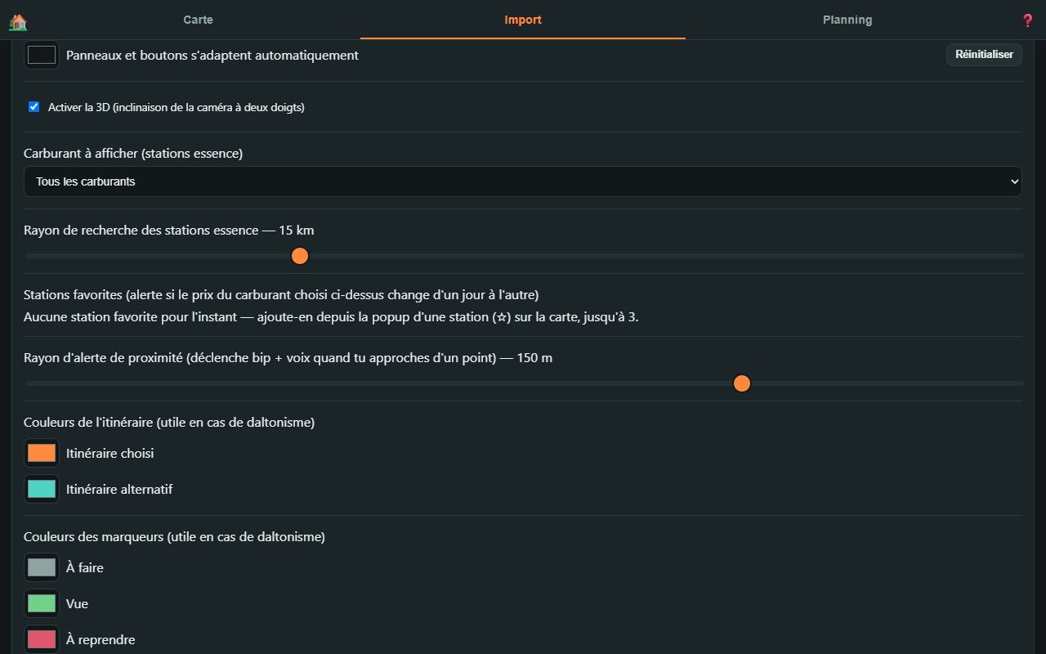
Task: Select the Import tab
Action: (523, 20)
